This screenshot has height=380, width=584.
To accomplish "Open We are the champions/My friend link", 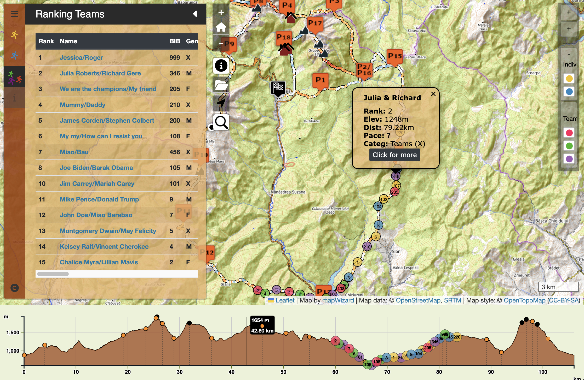I will 108,89.
